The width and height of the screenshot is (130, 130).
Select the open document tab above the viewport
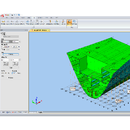tap(40, 31)
